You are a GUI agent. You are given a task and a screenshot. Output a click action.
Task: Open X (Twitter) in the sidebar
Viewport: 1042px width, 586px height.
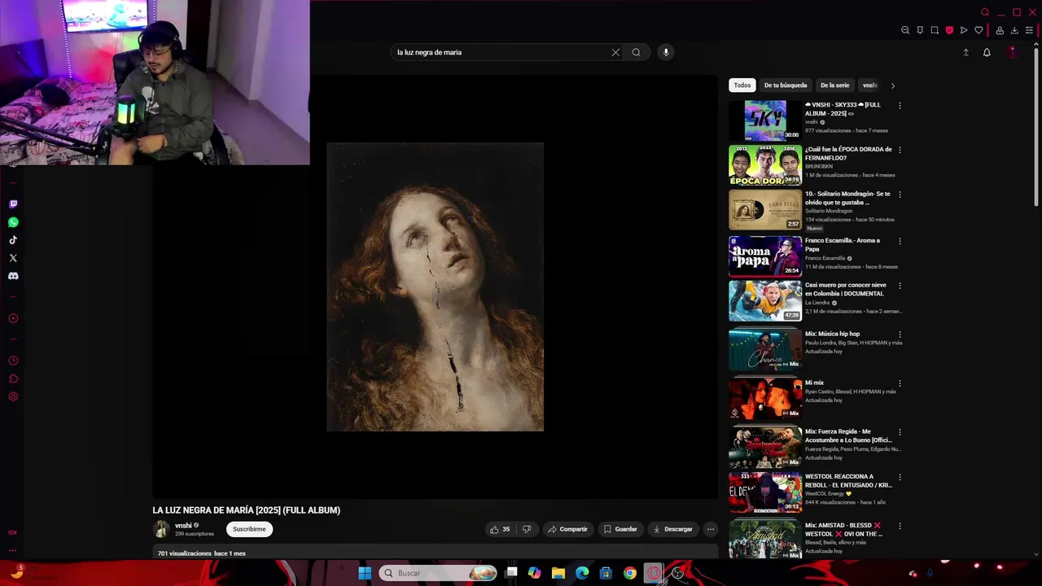click(x=13, y=258)
